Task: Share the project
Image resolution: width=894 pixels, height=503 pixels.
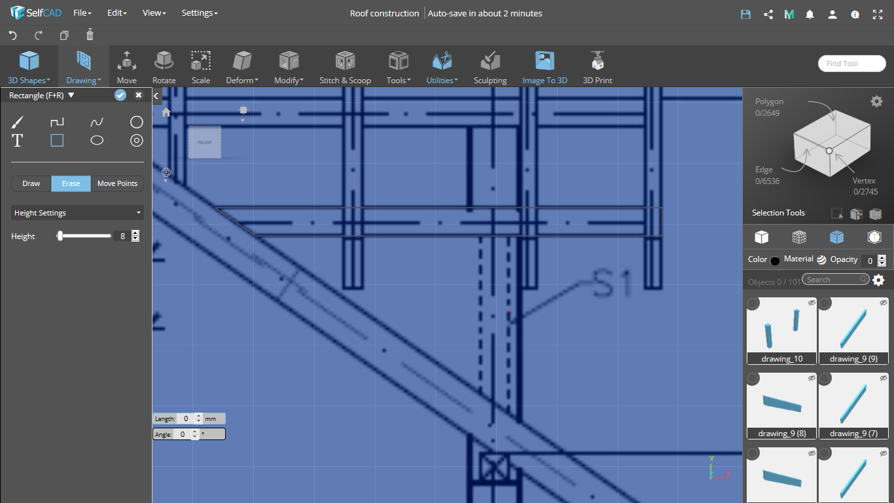Action: pos(768,14)
